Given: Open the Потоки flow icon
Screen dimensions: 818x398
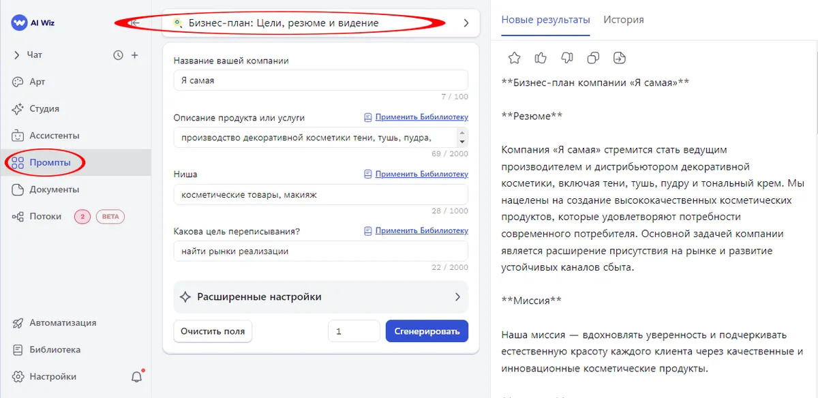Looking at the screenshot, I should click(19, 216).
